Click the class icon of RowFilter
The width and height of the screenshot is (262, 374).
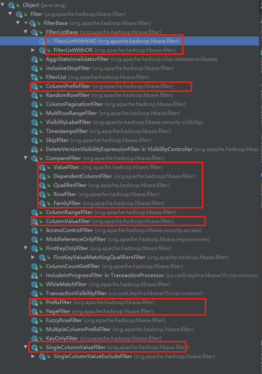42,194
